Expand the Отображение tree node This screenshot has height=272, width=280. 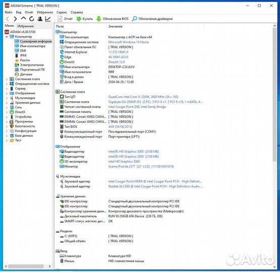point(7,93)
